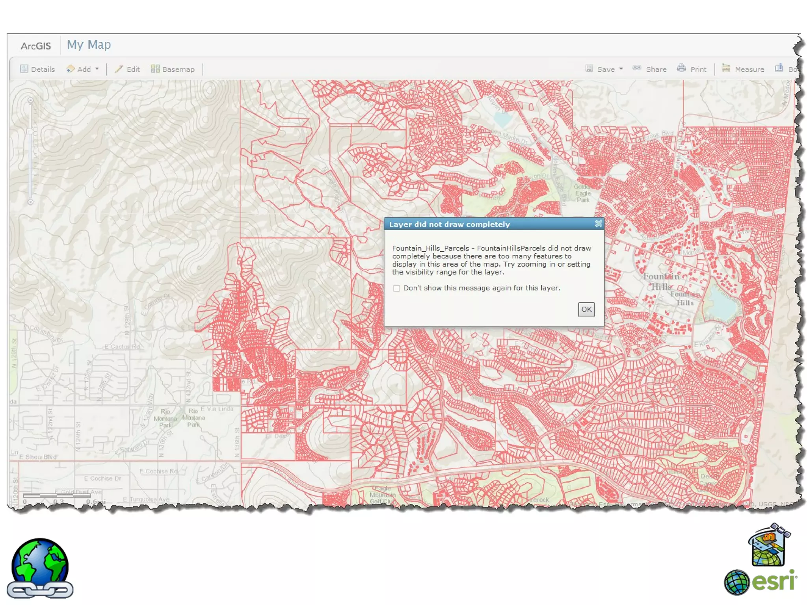Open the Details panel icon
The width and height of the screenshot is (807, 605).
[24, 69]
